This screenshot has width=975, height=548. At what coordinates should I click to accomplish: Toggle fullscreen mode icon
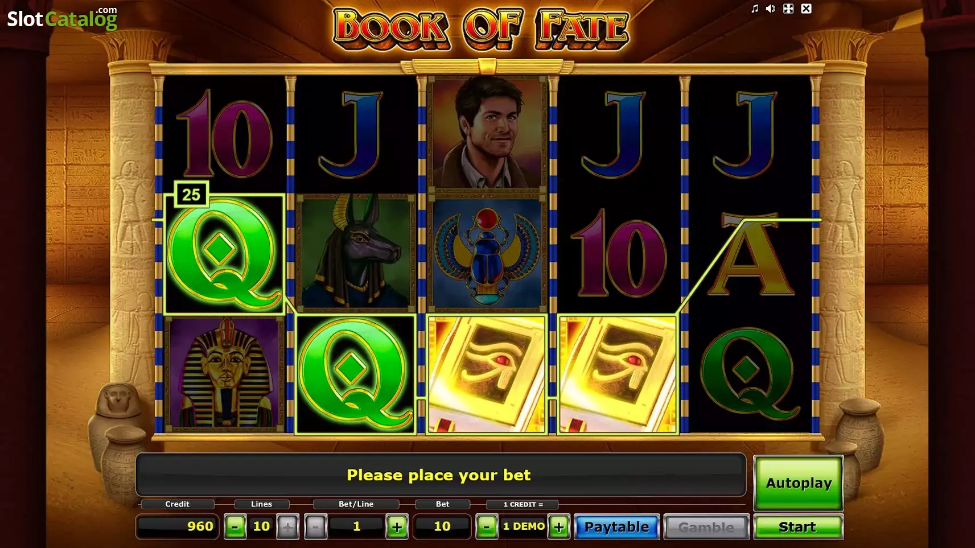788,9
